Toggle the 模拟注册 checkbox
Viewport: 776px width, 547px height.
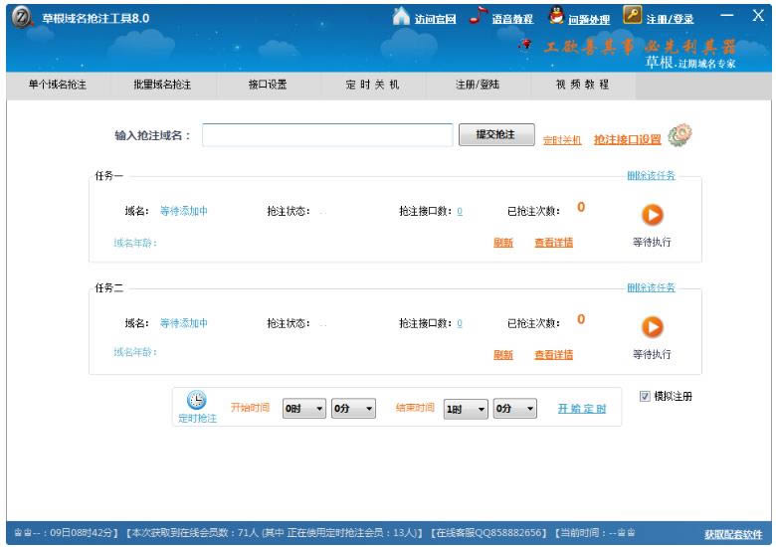tap(645, 396)
